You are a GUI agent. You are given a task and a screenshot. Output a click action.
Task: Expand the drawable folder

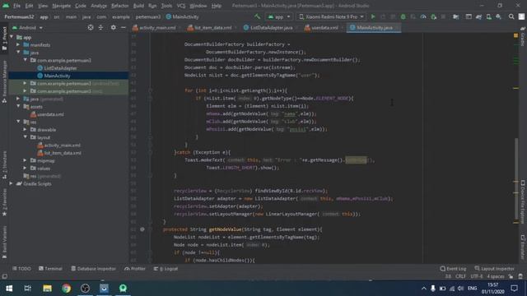click(x=26, y=129)
